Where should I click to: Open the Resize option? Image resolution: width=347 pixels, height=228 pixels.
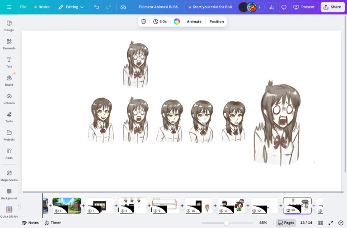(42, 7)
